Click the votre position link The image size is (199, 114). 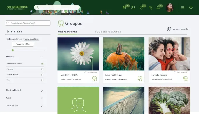point(31,39)
